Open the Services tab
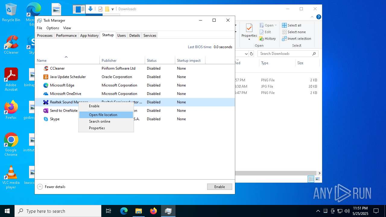 click(150, 36)
